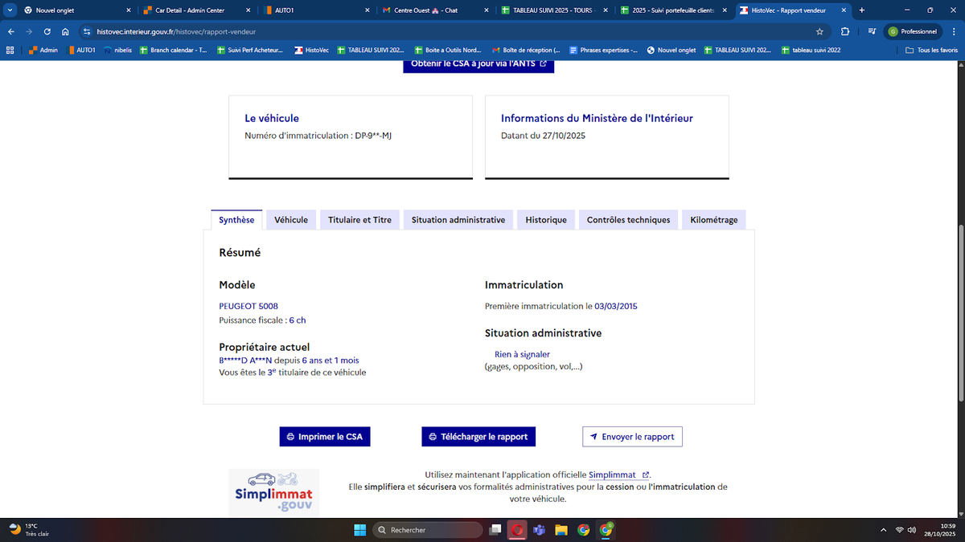This screenshot has height=542, width=965.
Task: Show hidden system tray icons chevron
Action: tap(884, 530)
